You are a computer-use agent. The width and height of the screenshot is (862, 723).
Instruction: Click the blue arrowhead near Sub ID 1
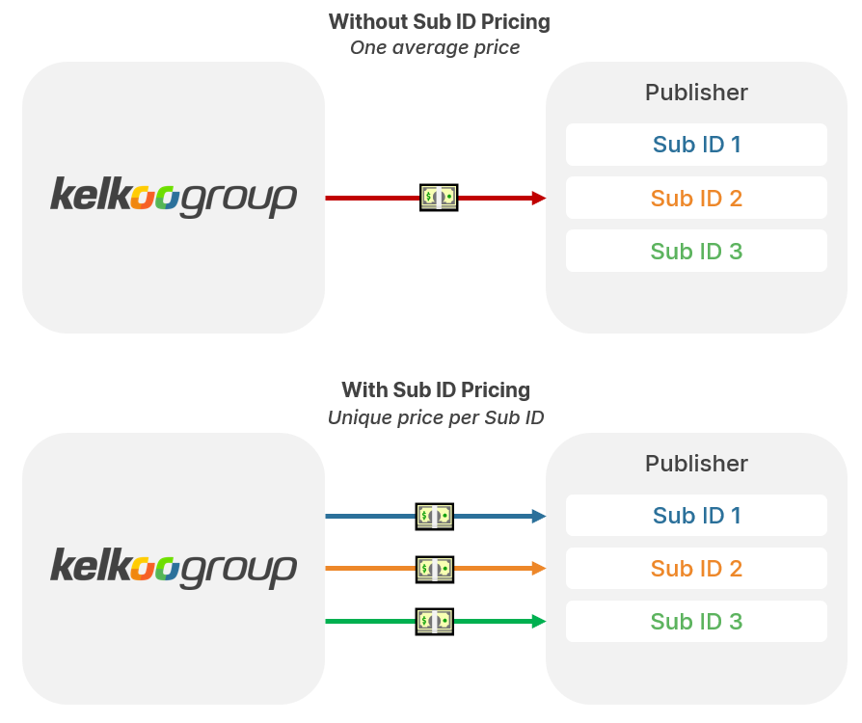tap(538, 516)
